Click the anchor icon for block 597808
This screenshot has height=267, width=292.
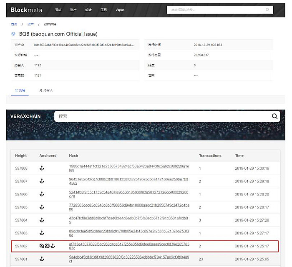tap(42, 168)
